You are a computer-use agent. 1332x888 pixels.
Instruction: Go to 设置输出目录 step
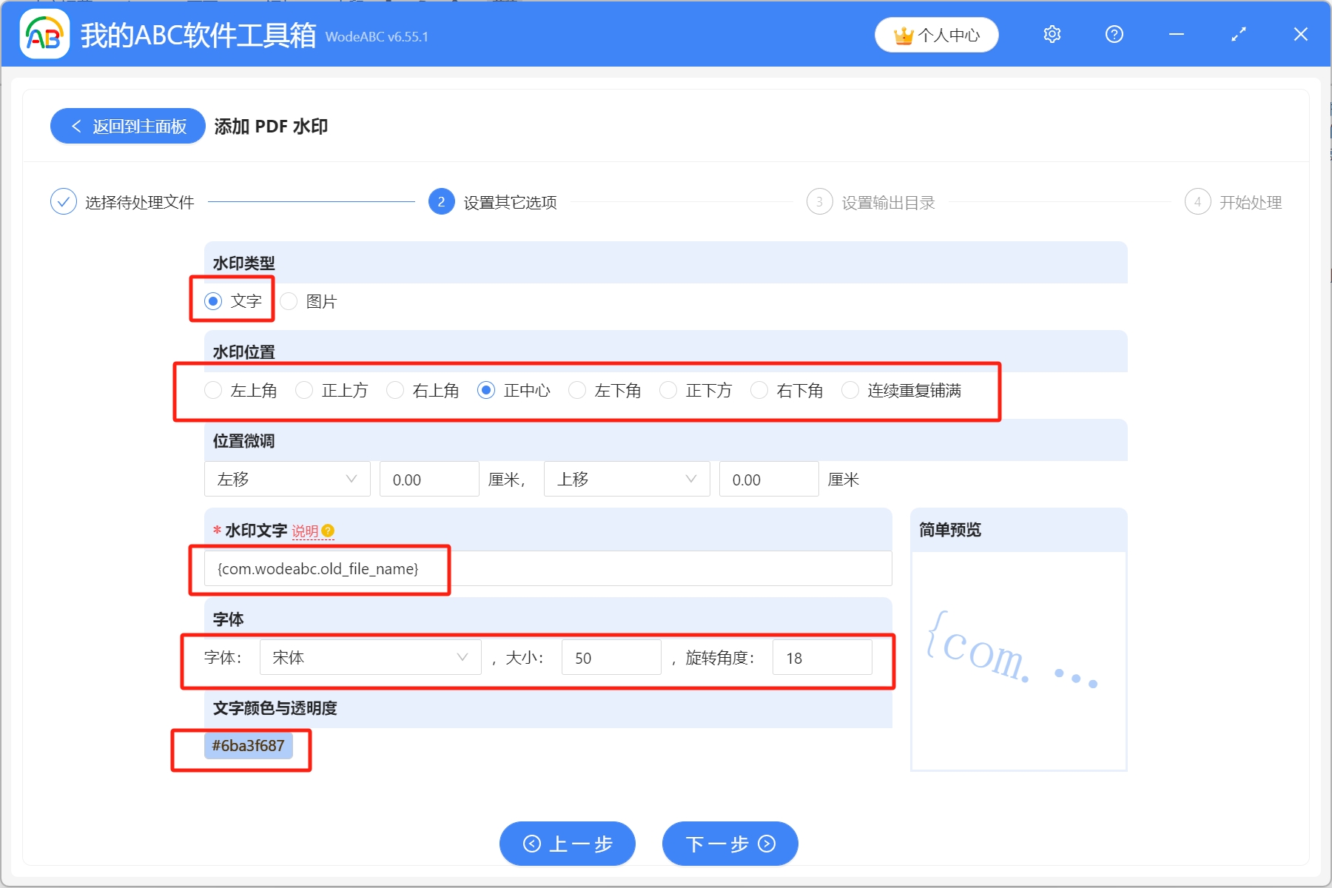(888, 203)
